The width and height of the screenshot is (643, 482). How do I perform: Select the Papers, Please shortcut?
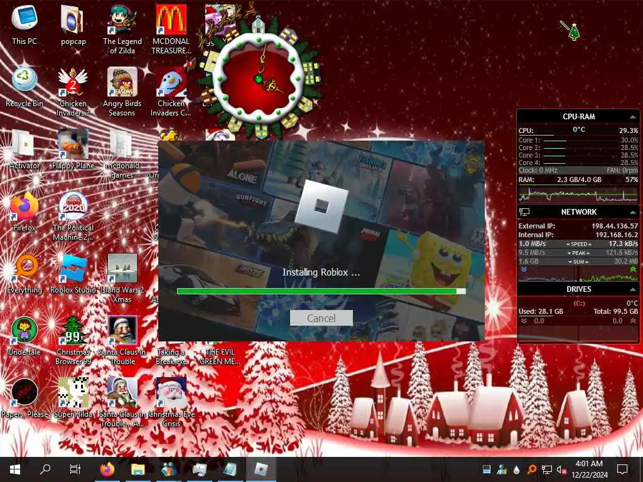24,399
